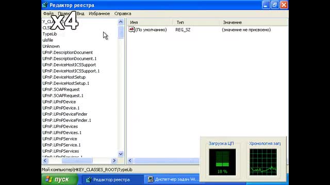Select the TypeLib registry key
The height and width of the screenshot is (185, 330).
click(x=49, y=34)
